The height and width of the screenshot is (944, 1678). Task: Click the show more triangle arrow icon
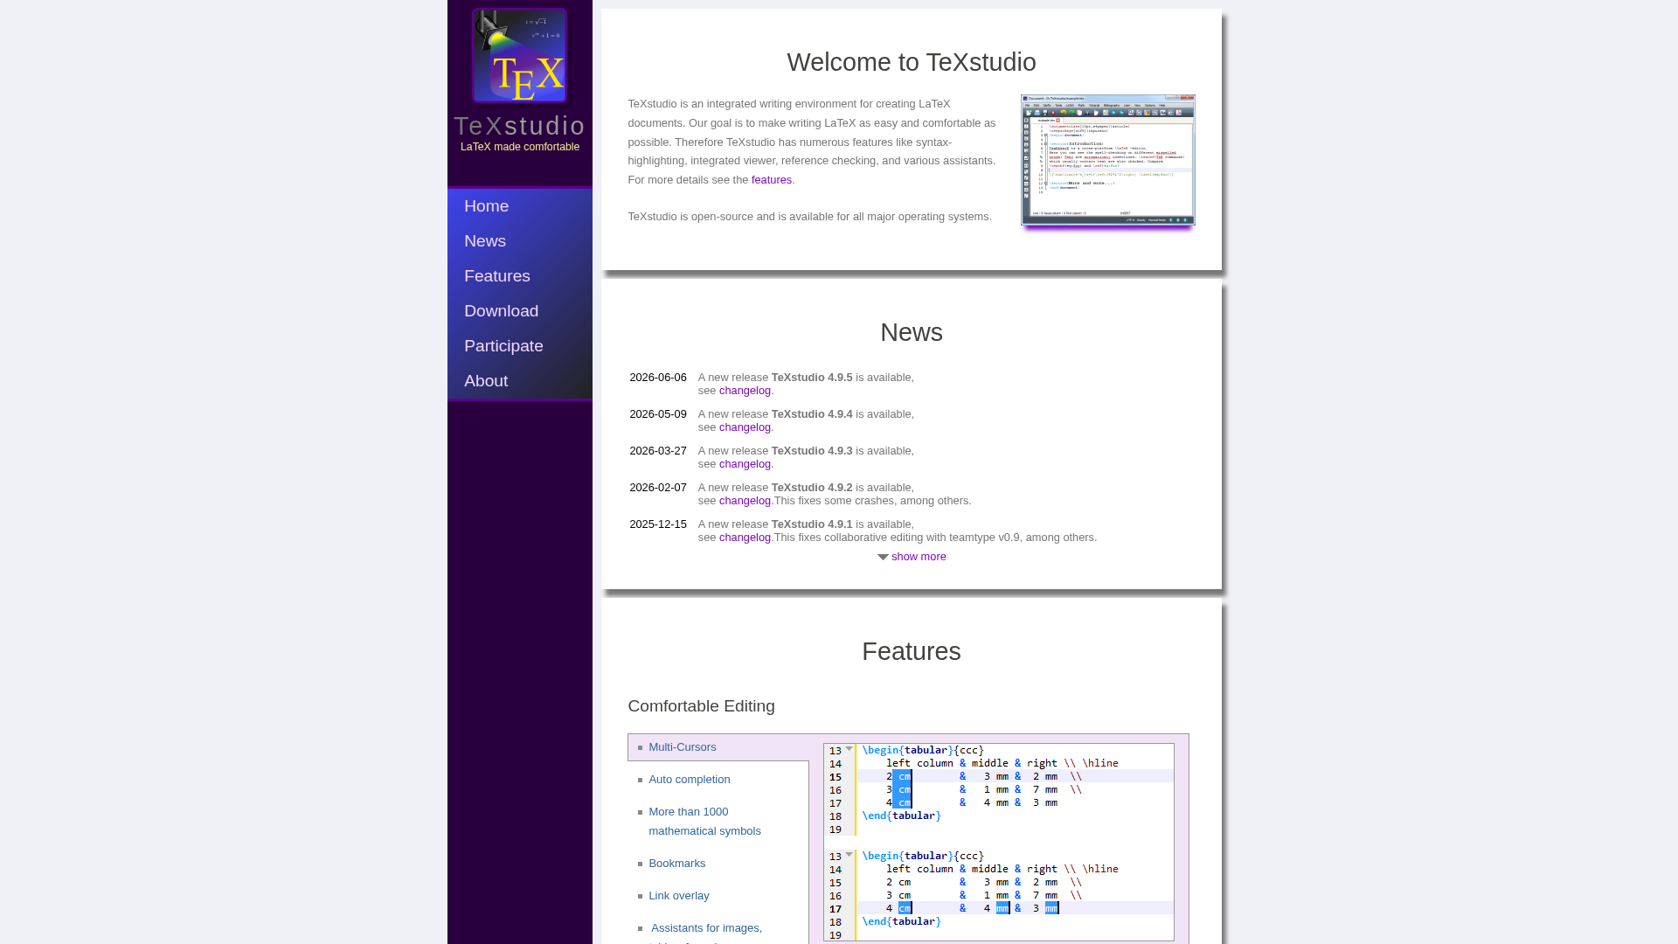pyautogui.click(x=883, y=557)
